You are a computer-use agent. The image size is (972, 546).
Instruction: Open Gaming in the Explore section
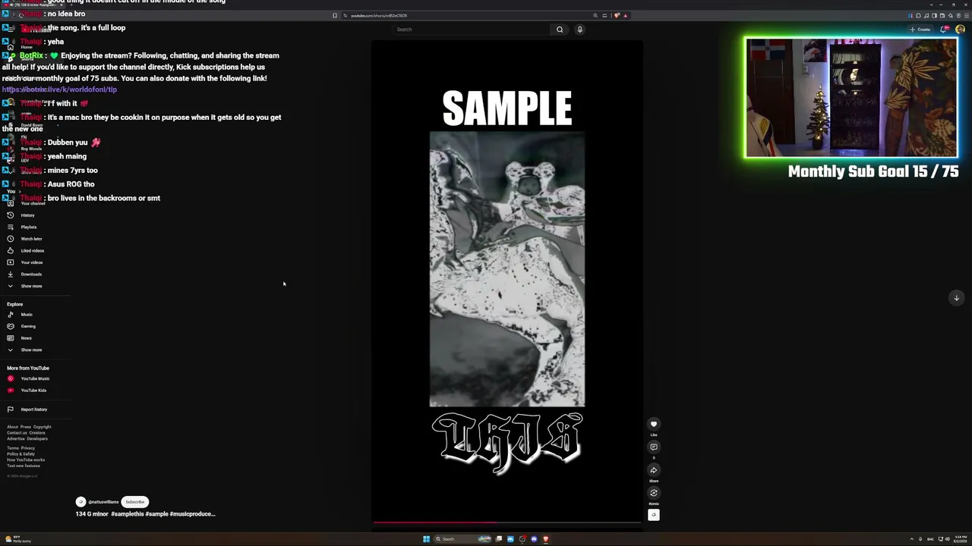[28, 326]
